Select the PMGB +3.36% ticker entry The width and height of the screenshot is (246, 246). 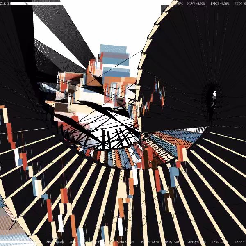click(220, 3)
